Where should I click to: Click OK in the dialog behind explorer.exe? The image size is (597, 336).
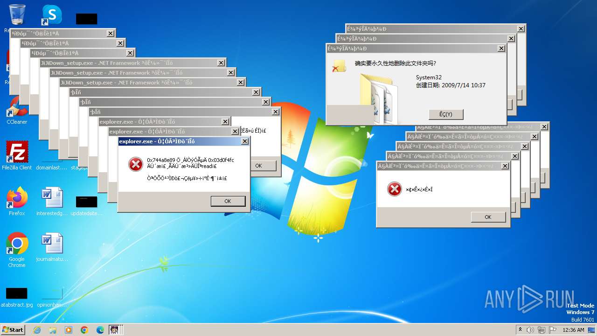258,166
